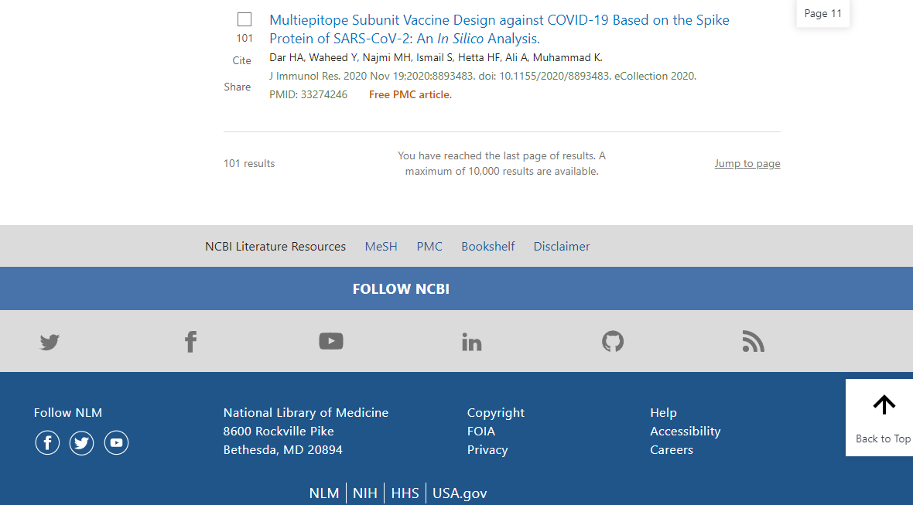The height and width of the screenshot is (505, 913).
Task: Click NLM link in bottom bar
Action: pos(323,493)
